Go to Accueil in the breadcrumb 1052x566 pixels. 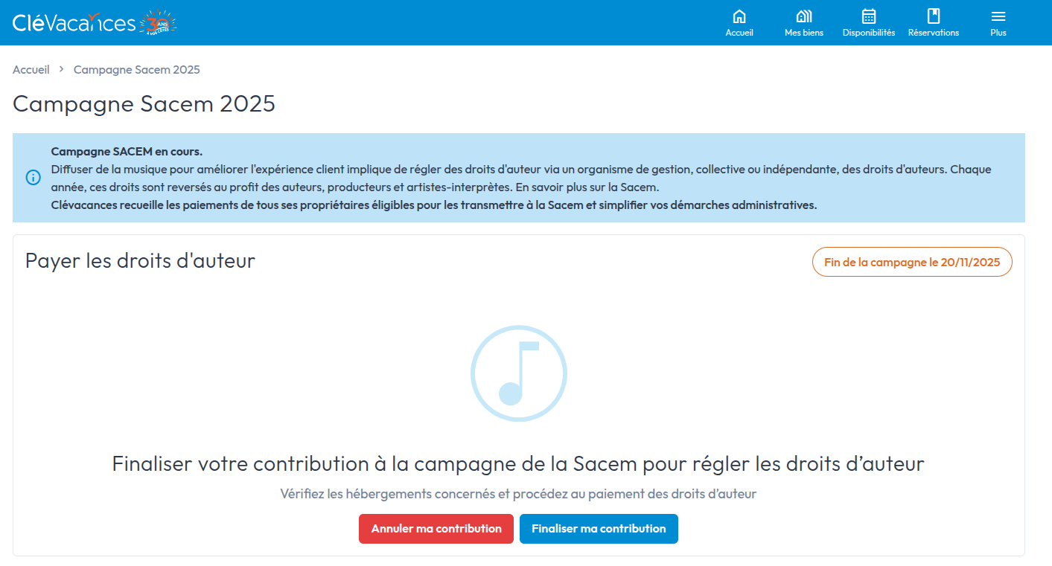click(x=31, y=69)
